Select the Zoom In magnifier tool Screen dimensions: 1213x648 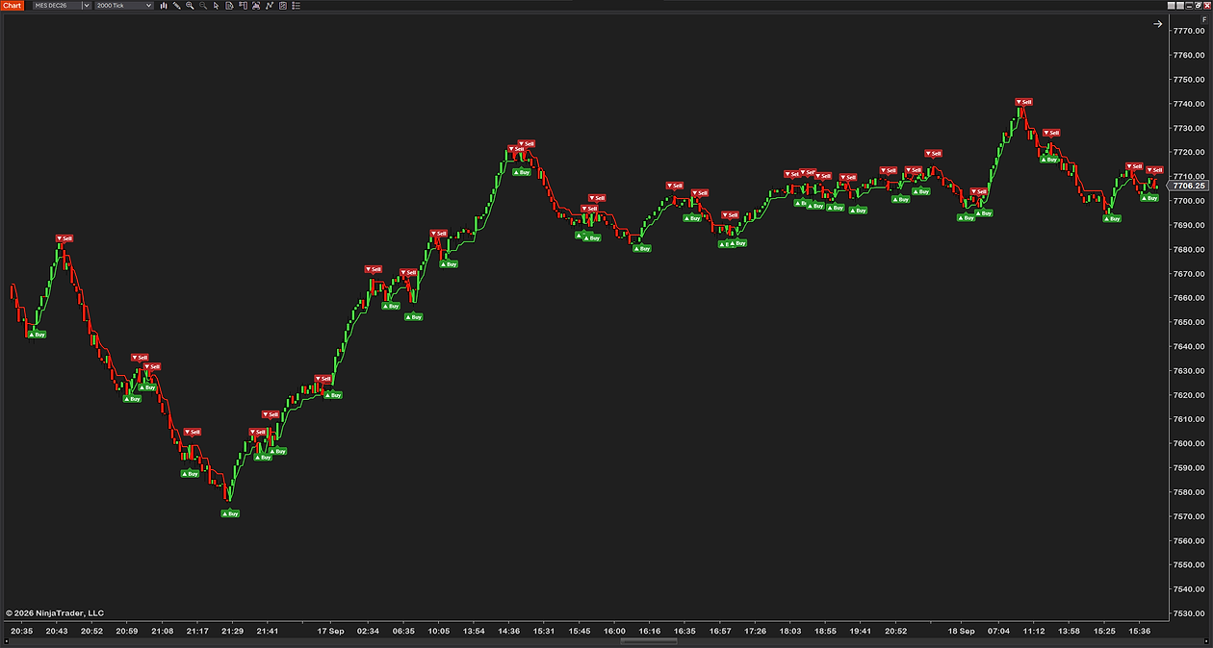pos(190,6)
